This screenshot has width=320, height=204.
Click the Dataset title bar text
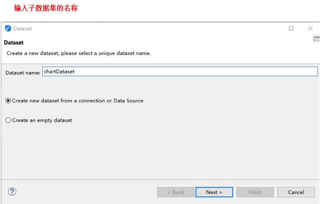click(23, 29)
